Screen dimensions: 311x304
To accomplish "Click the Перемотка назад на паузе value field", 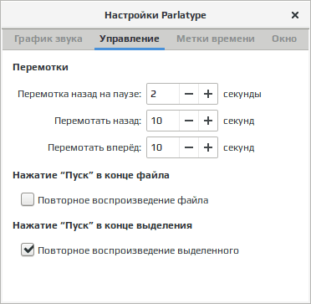I will (x=163, y=94).
